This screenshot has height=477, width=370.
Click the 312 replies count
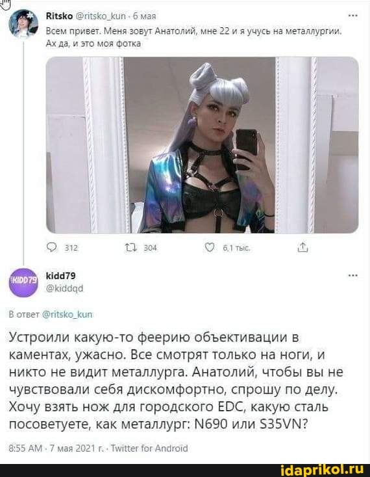71,248
